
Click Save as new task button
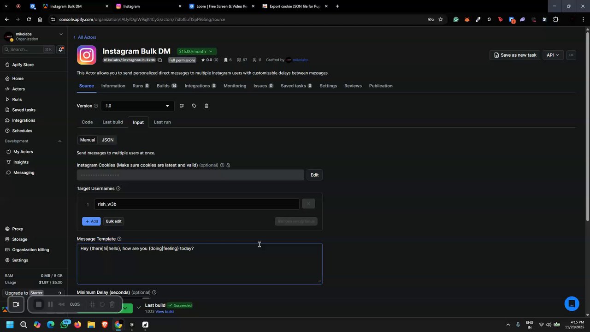tap(515, 55)
